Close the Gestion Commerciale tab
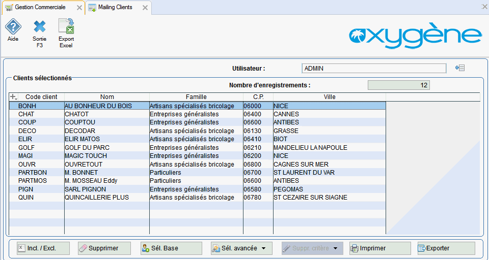 79,8
